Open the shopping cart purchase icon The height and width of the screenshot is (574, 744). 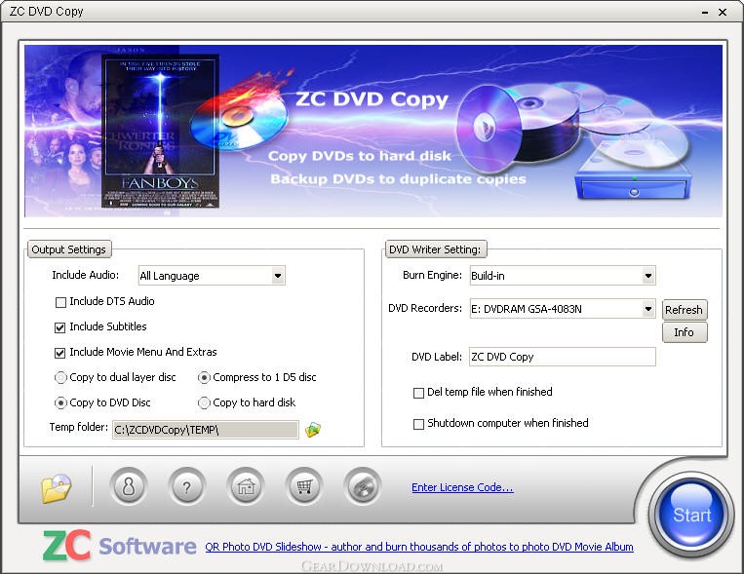coord(304,486)
